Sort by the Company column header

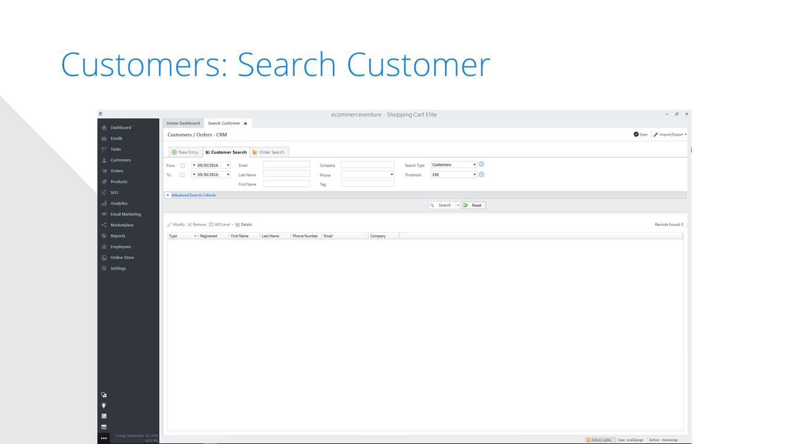[x=384, y=236]
